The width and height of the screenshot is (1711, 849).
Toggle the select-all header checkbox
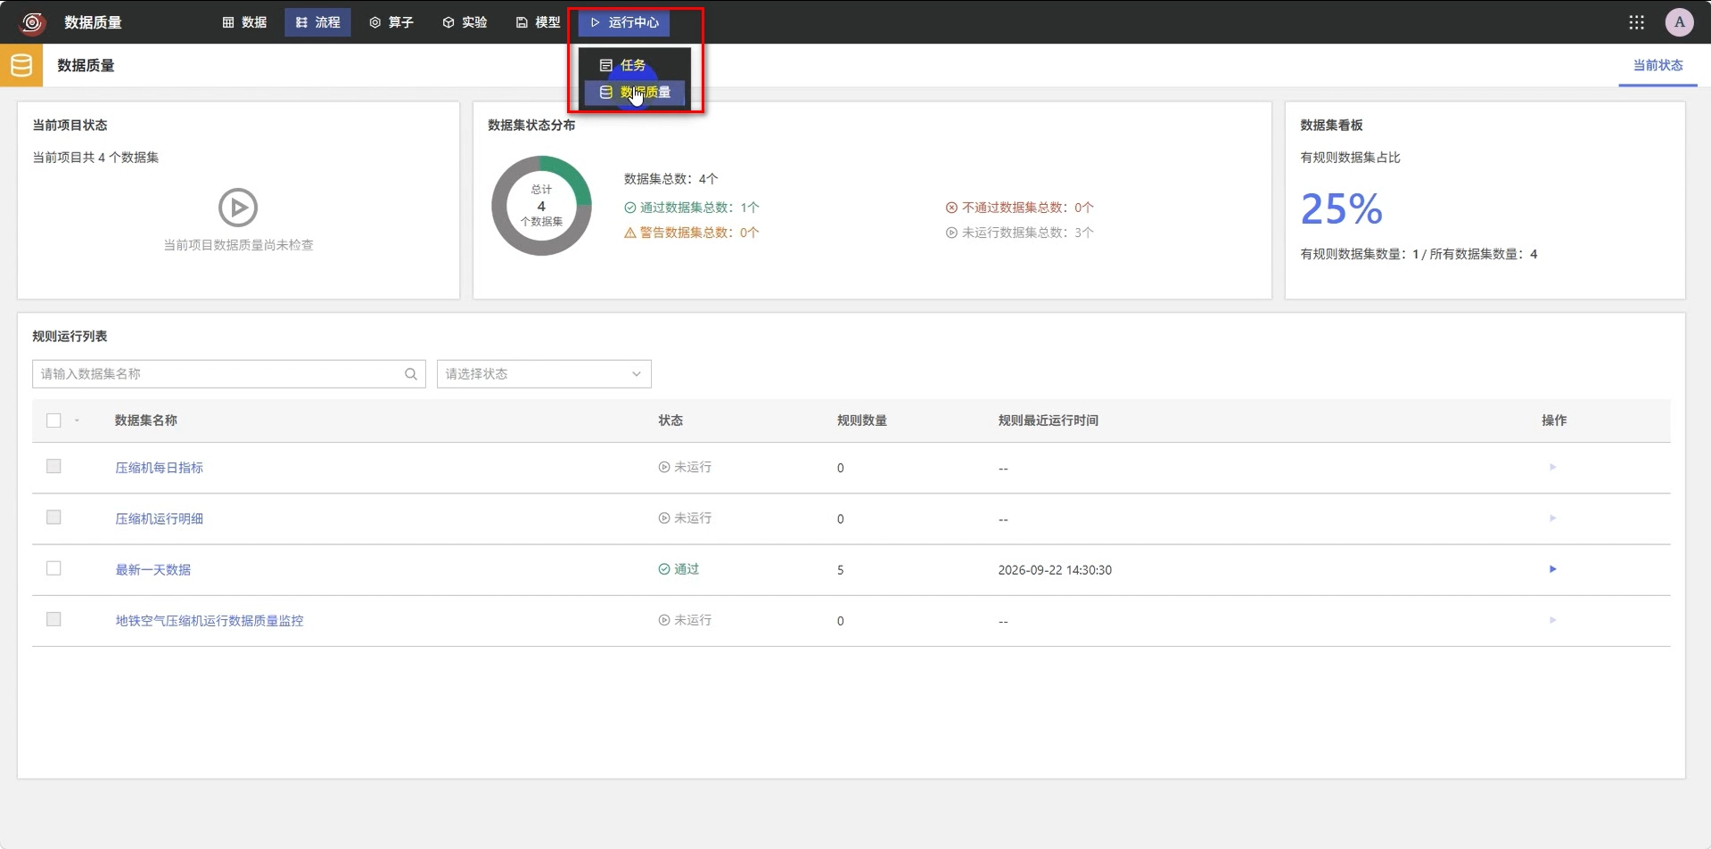[x=53, y=420]
